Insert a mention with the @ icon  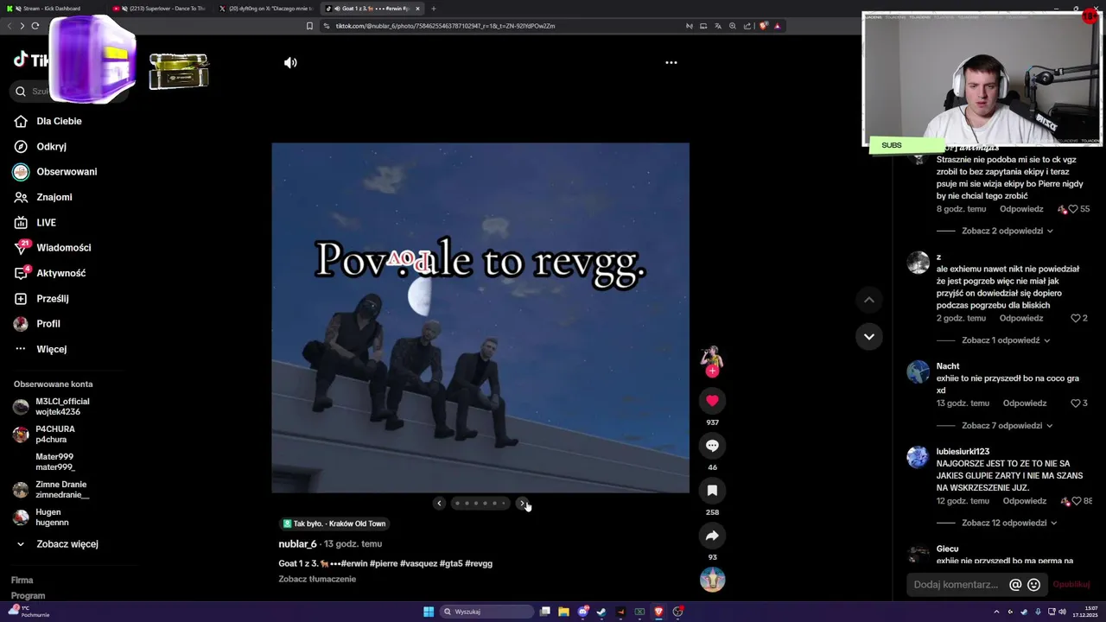click(1015, 585)
